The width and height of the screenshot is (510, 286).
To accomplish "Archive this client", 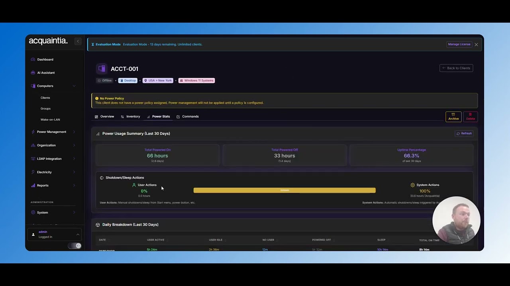I will (453, 117).
